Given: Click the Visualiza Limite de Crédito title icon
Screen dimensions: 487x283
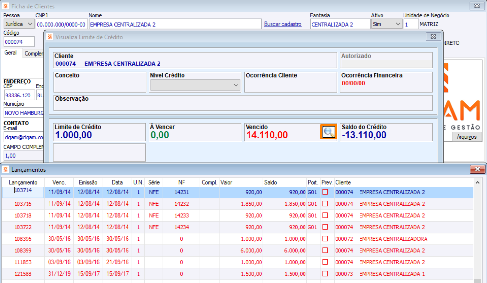Looking at the screenshot, I should click(50, 37).
